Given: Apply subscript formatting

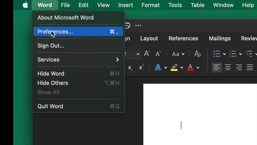Looking at the screenshot, I should click(131, 68).
